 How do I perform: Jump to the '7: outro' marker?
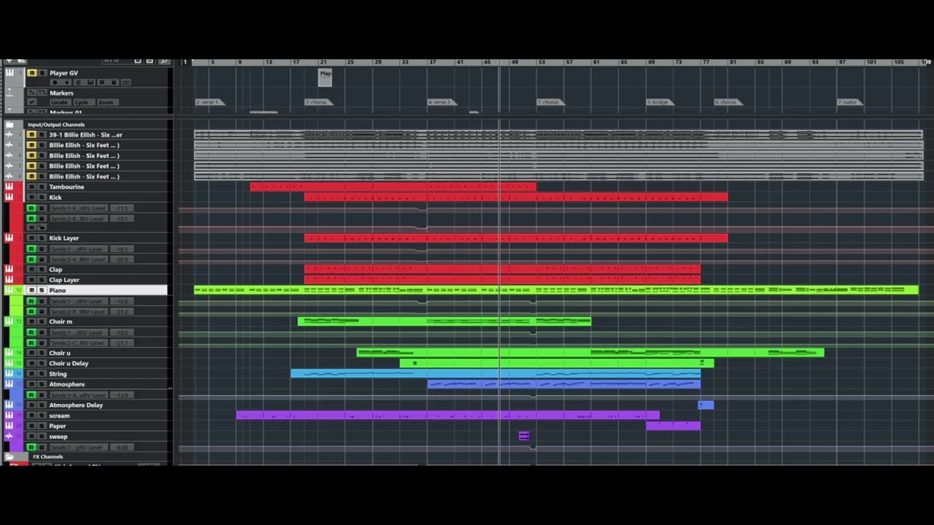click(850, 102)
